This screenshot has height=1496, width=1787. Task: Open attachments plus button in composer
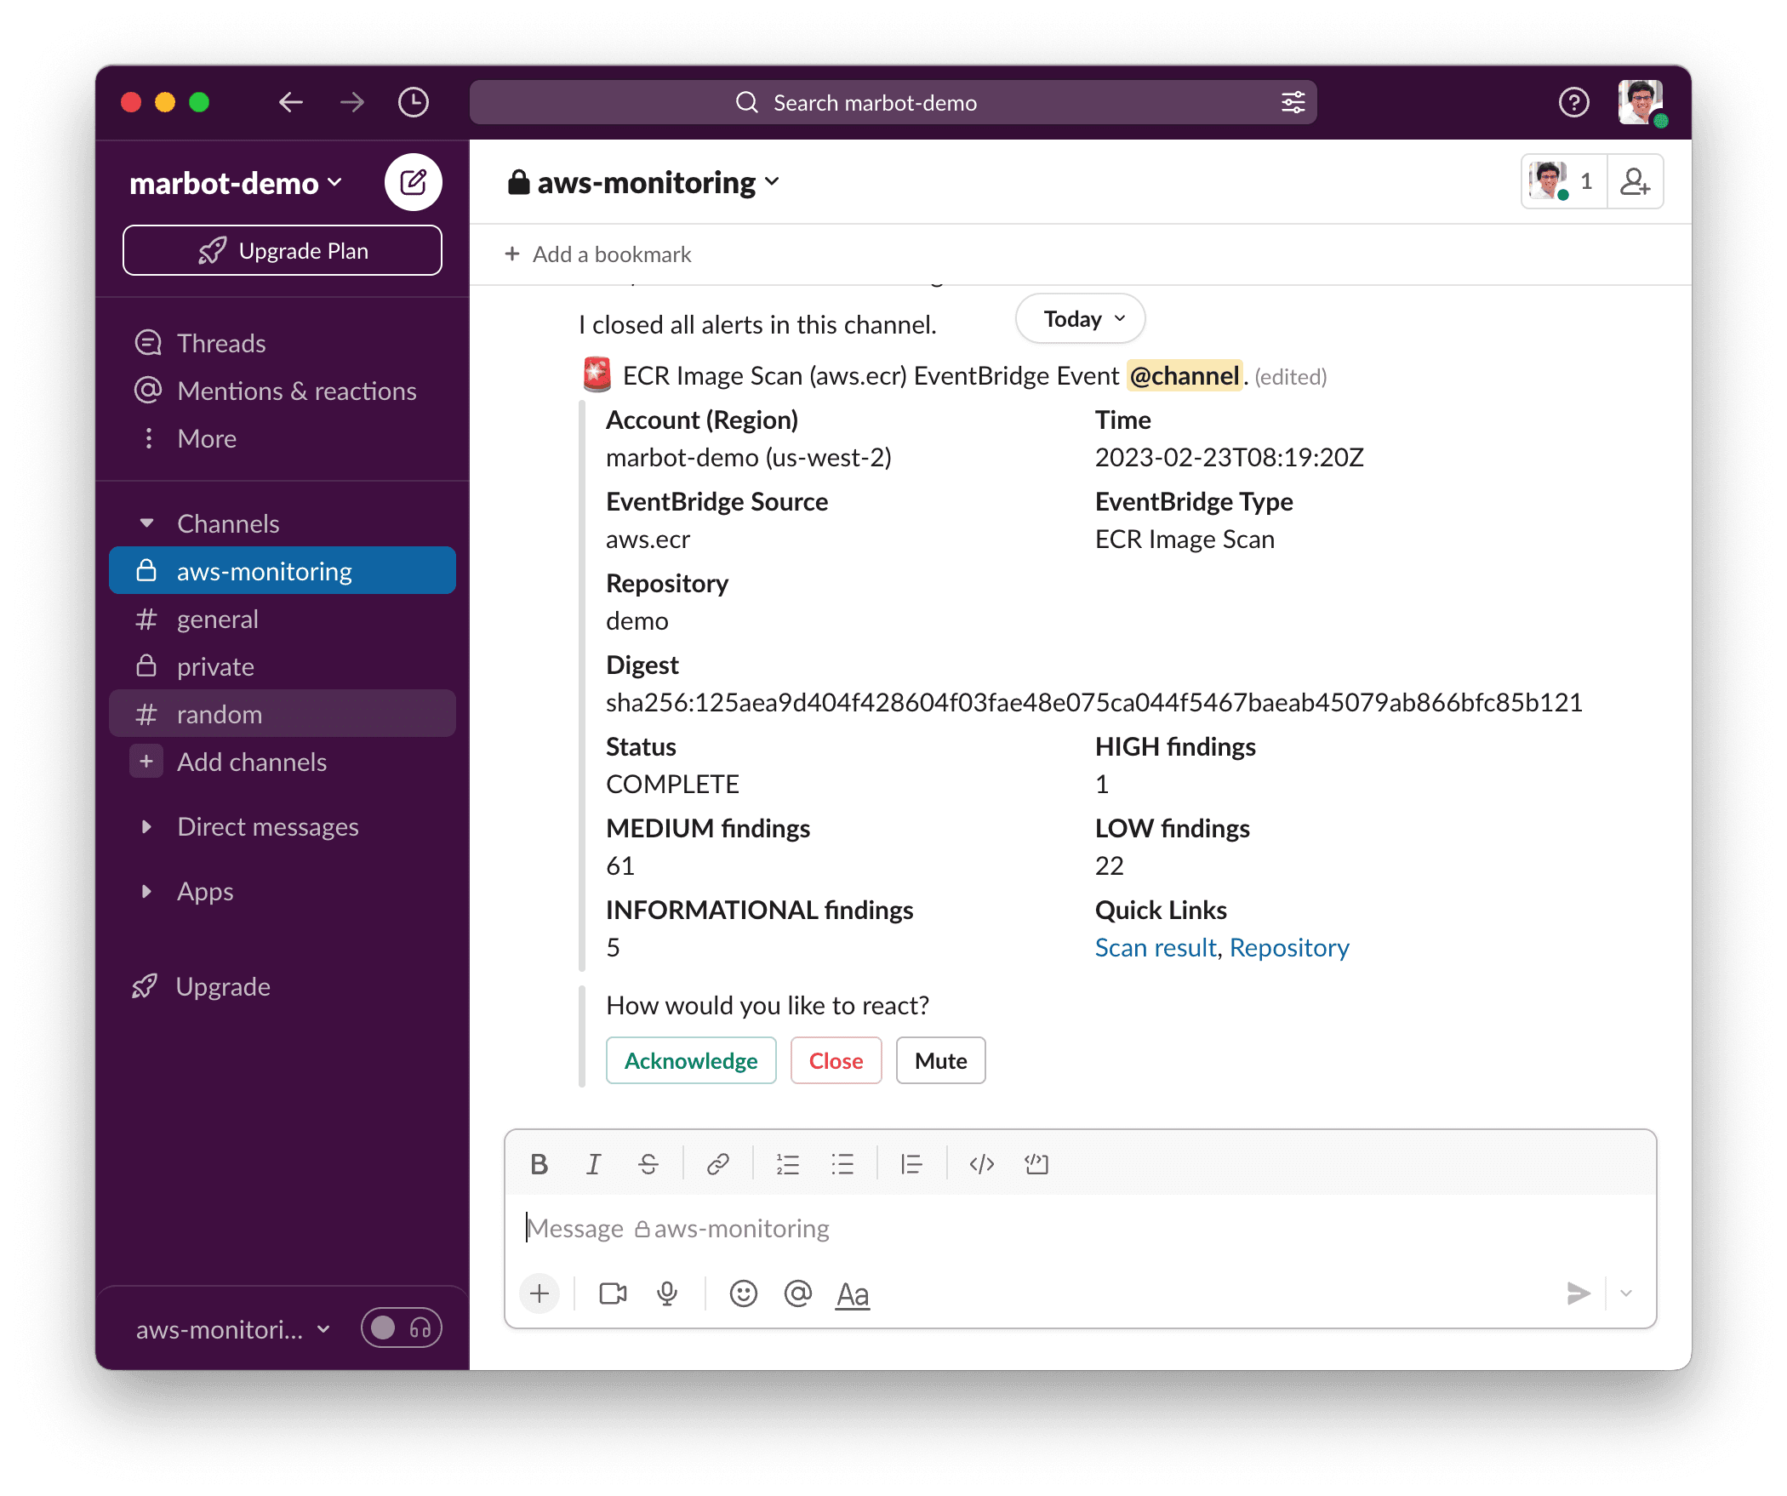(x=540, y=1294)
